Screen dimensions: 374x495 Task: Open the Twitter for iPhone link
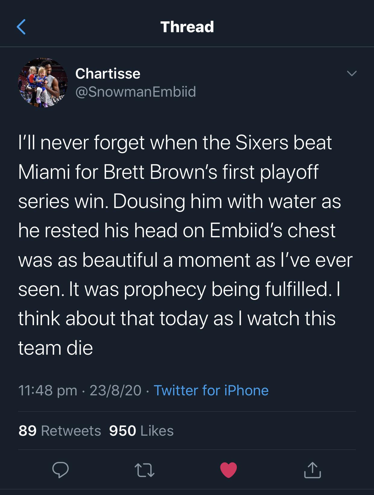pos(211,391)
